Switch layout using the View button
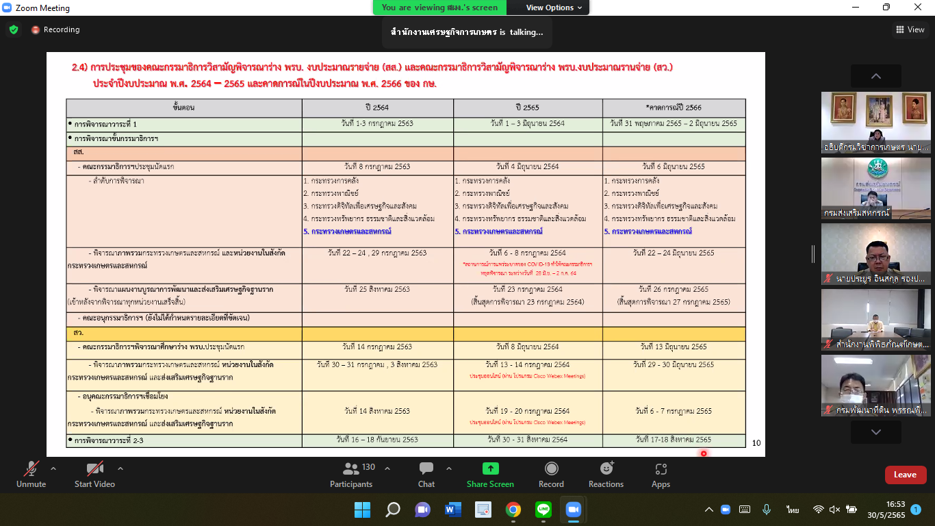The height and width of the screenshot is (526, 935). pos(910,29)
